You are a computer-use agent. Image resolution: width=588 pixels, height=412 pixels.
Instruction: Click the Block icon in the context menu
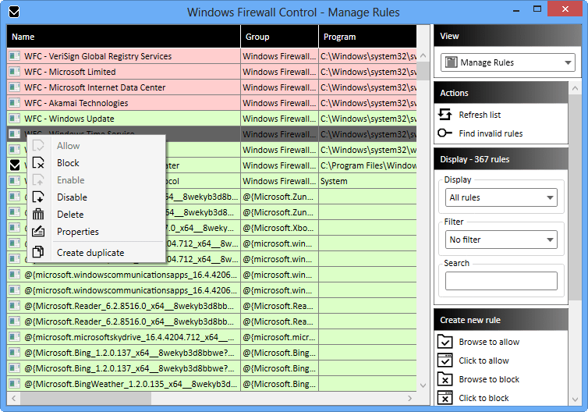point(38,163)
